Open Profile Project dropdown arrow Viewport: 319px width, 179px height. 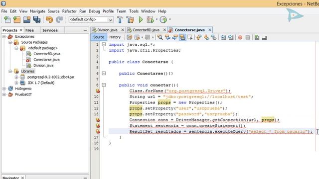click(x=170, y=19)
